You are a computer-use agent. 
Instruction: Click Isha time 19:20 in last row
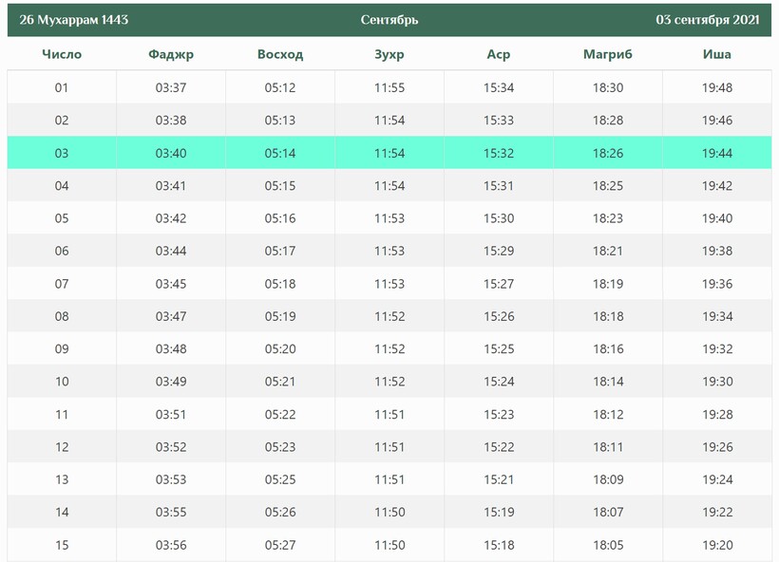(717, 545)
